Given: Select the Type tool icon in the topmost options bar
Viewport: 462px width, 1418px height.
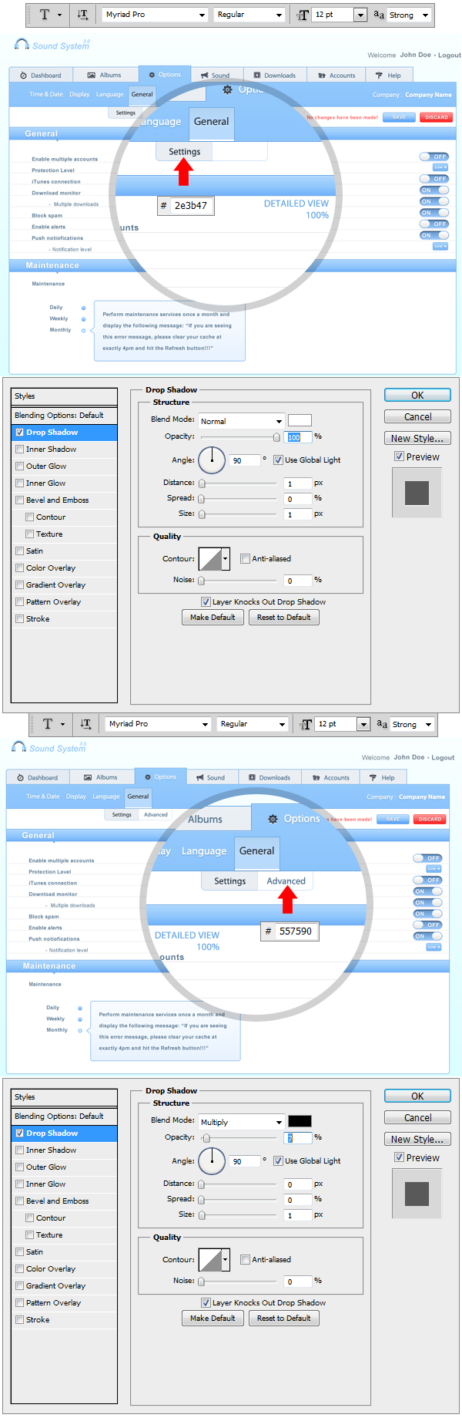Looking at the screenshot, I should point(44,15).
